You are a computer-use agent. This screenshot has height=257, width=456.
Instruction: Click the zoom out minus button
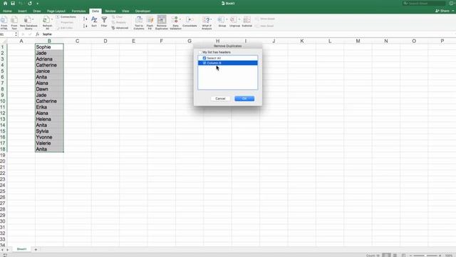410,256
